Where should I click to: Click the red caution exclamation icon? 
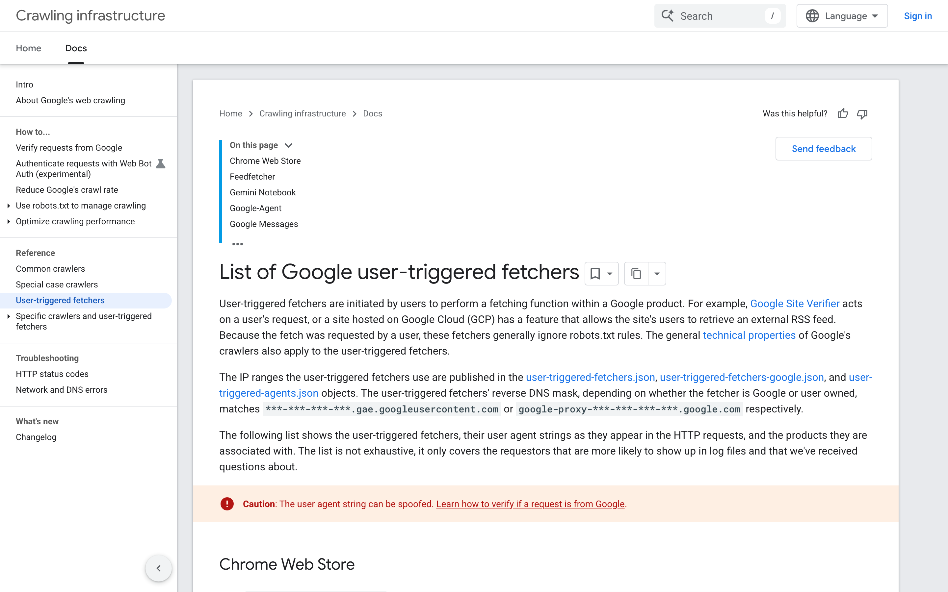[227, 504]
